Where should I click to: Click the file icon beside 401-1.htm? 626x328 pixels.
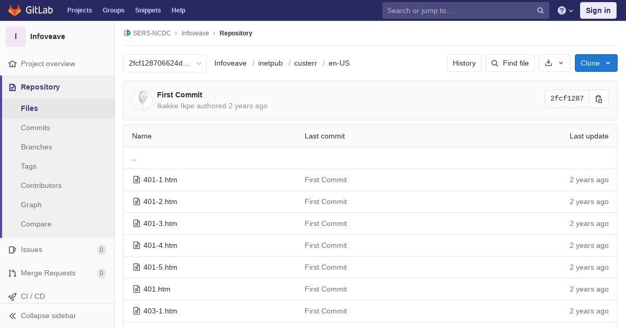click(137, 180)
